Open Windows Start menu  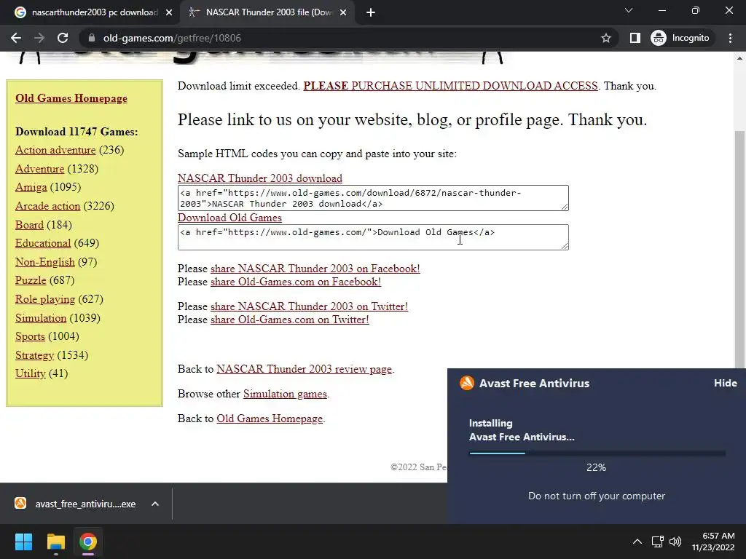[23, 542]
